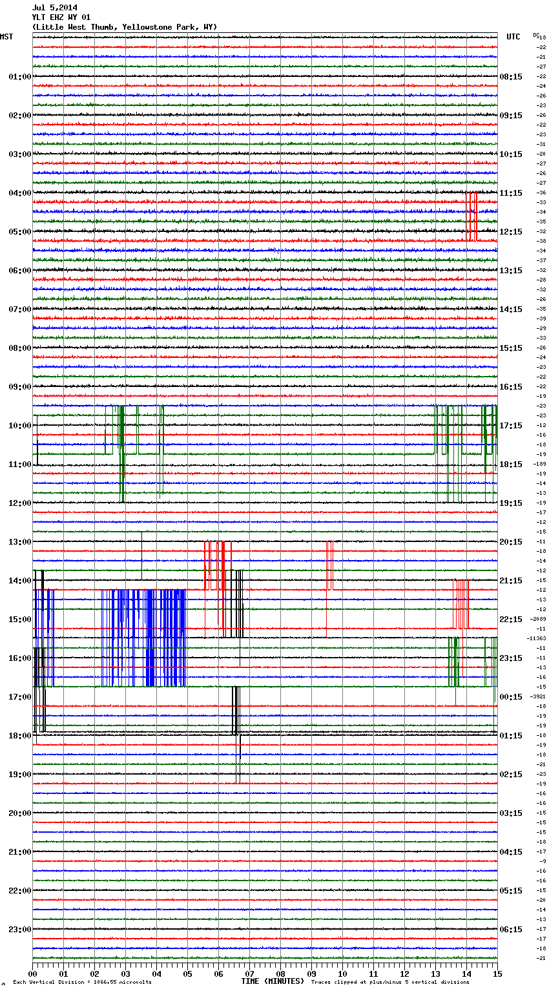Click the "TIME (MINUTES)" axis title

pyautogui.click(x=273, y=981)
